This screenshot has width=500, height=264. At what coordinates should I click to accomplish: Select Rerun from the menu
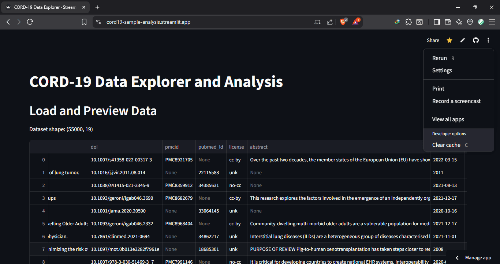click(x=459, y=58)
